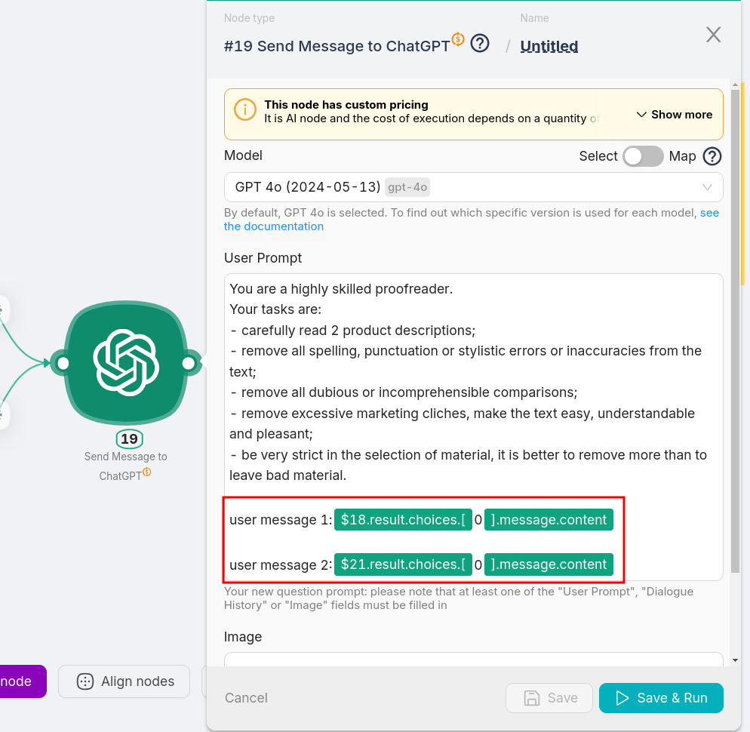Open the documentation link
The height and width of the screenshot is (732, 750).
[471, 219]
